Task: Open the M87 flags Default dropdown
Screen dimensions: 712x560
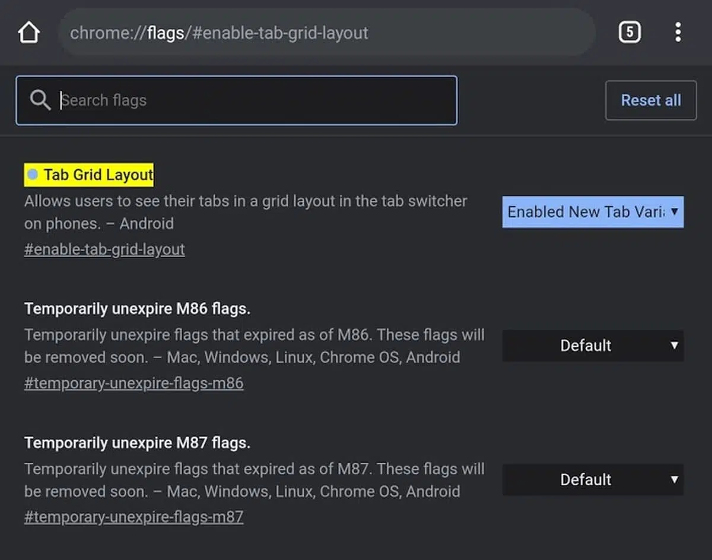Action: 593,480
